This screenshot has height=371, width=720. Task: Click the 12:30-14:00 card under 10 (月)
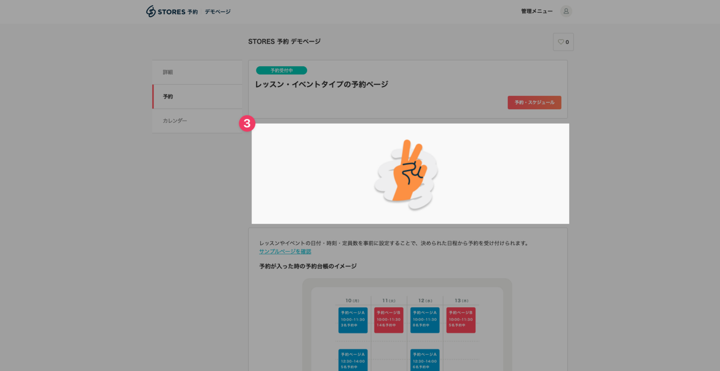coord(353,360)
